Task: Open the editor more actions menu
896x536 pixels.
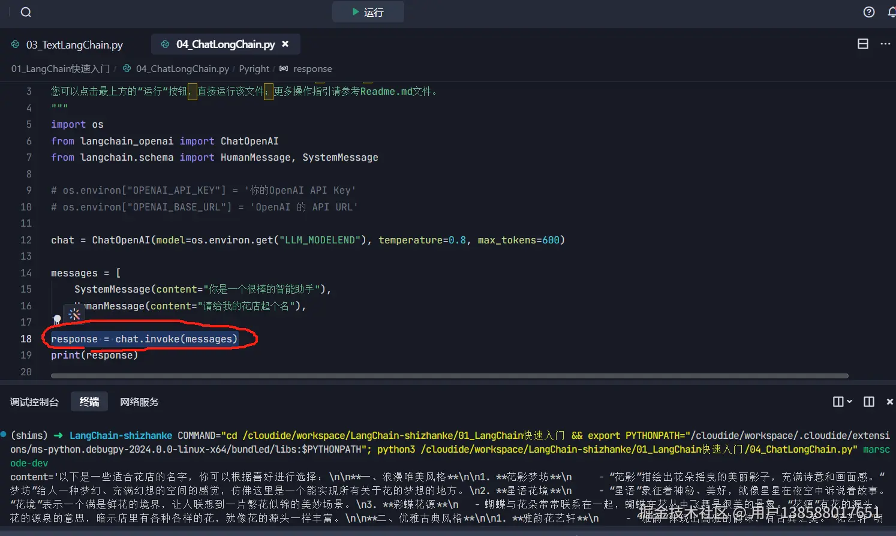Action: click(885, 44)
